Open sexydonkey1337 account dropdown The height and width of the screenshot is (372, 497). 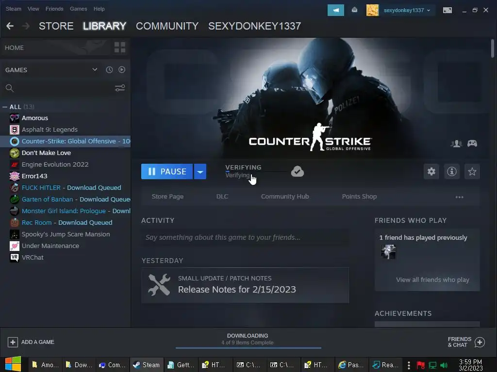[407, 10]
